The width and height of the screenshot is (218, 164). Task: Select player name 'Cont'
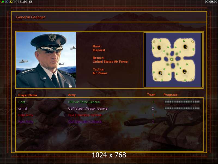[22, 102]
